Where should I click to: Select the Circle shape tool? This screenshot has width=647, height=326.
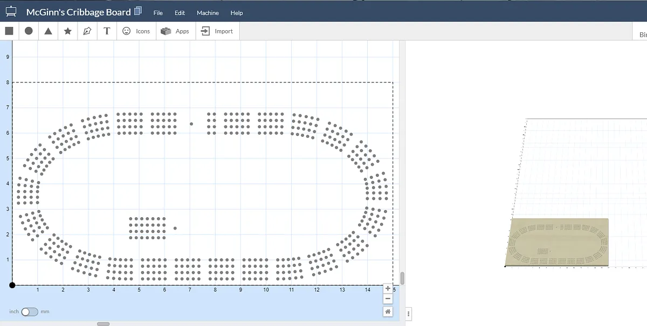(x=29, y=31)
